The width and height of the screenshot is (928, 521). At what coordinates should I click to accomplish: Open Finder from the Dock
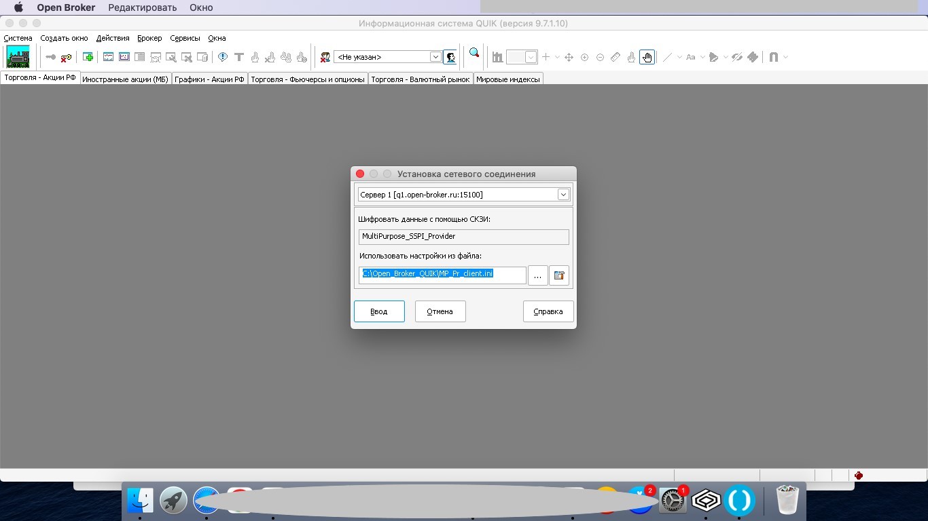[x=141, y=501]
